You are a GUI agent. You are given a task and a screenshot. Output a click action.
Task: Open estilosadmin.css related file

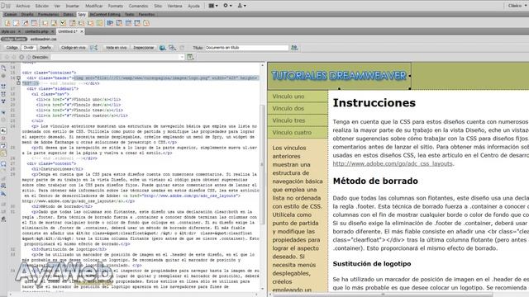44,39
